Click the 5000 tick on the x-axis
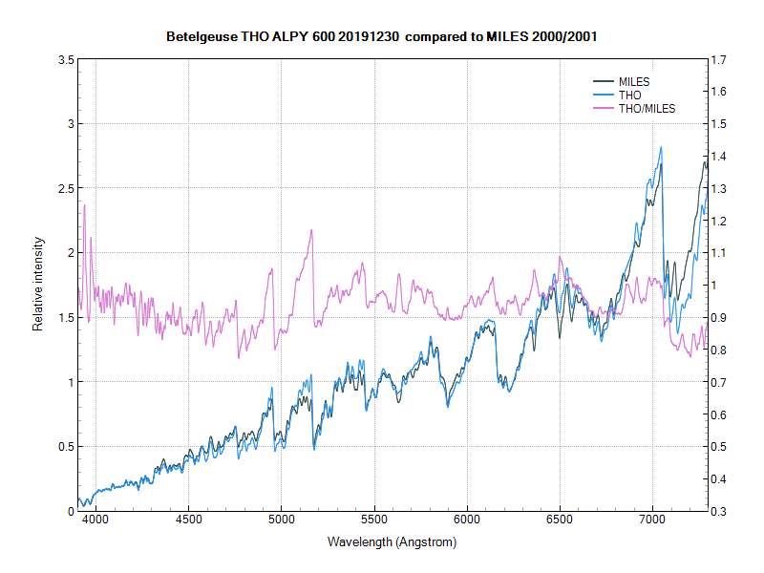The image size is (764, 573). tap(282, 522)
